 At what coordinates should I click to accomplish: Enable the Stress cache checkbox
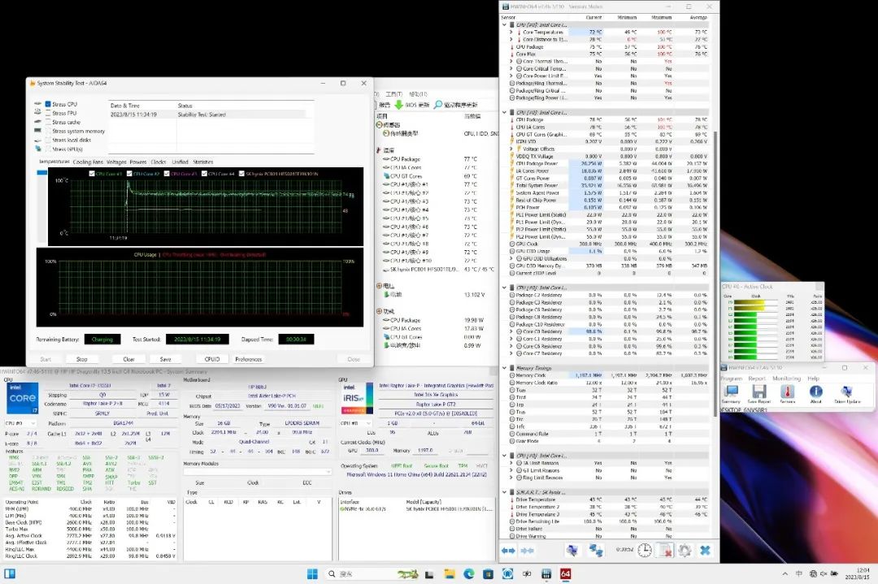pyautogui.click(x=48, y=123)
